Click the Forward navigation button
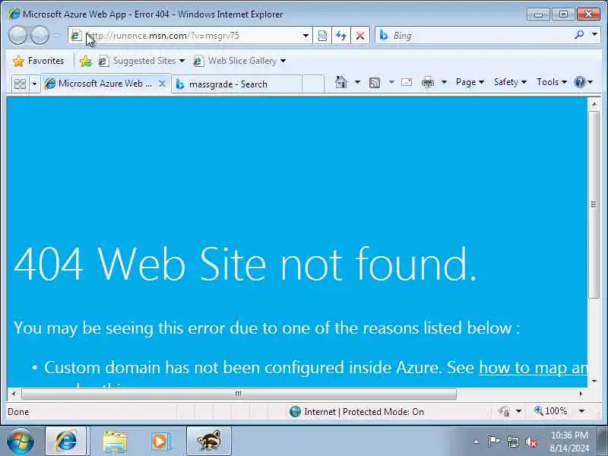The width and height of the screenshot is (608, 456). point(40,36)
